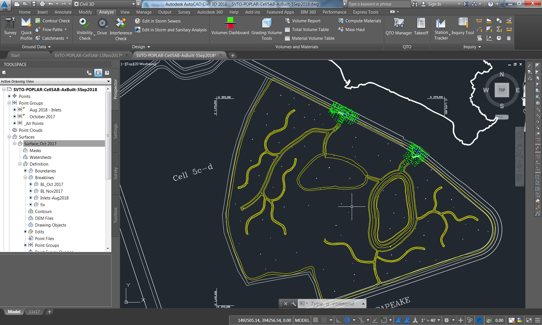
Task: Expand the BL_Oct 2017 breakline node
Action: [31, 184]
